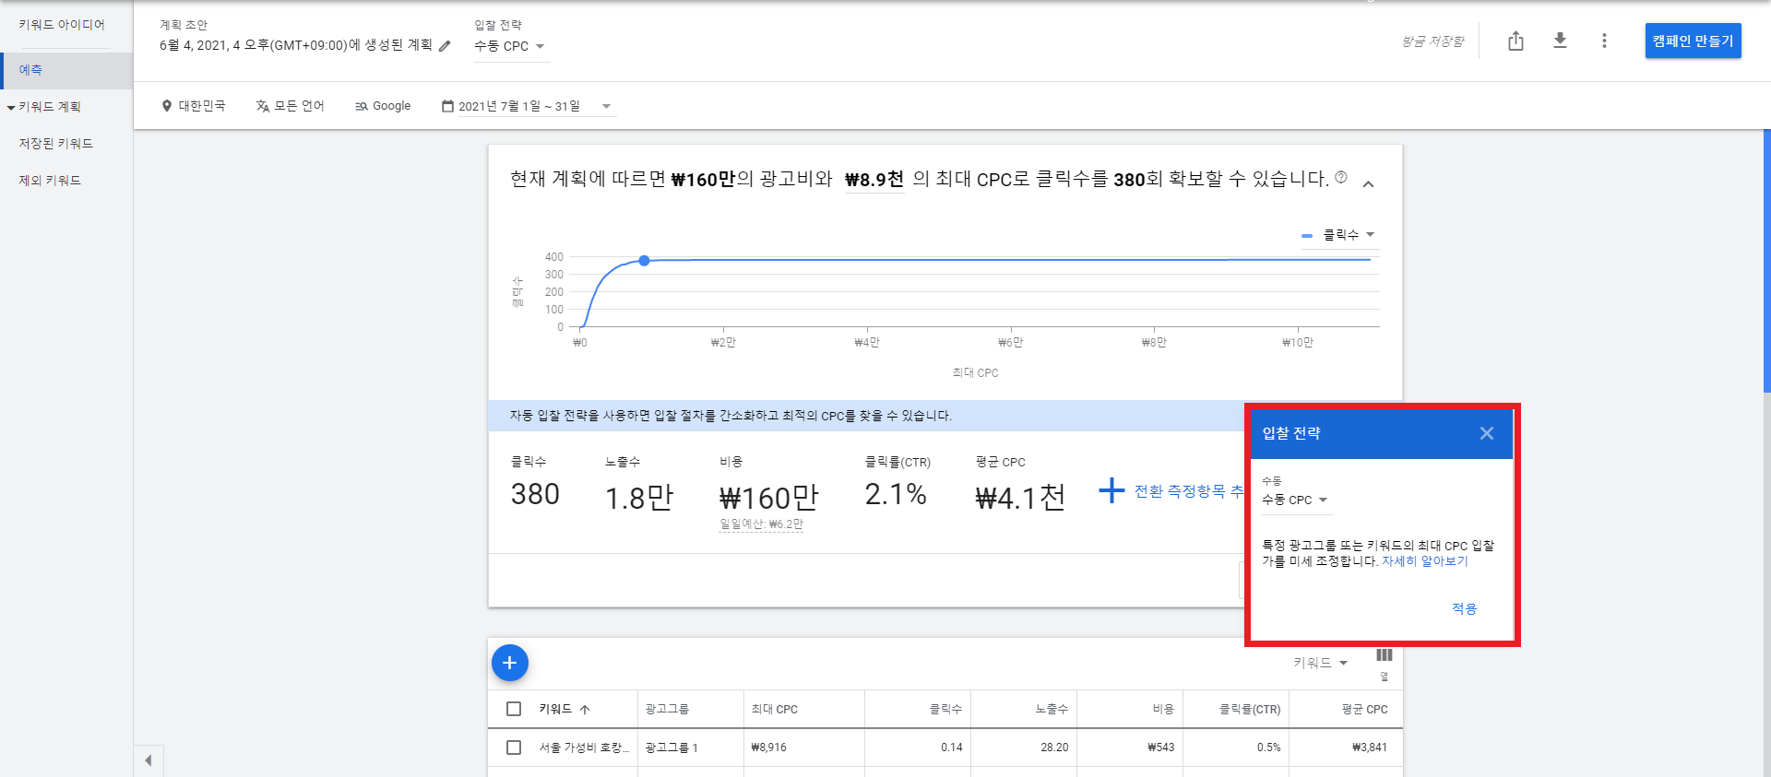Screen dimensions: 1771x777
Task: Open 클릭수 chart metric dropdown
Action: click(1338, 235)
